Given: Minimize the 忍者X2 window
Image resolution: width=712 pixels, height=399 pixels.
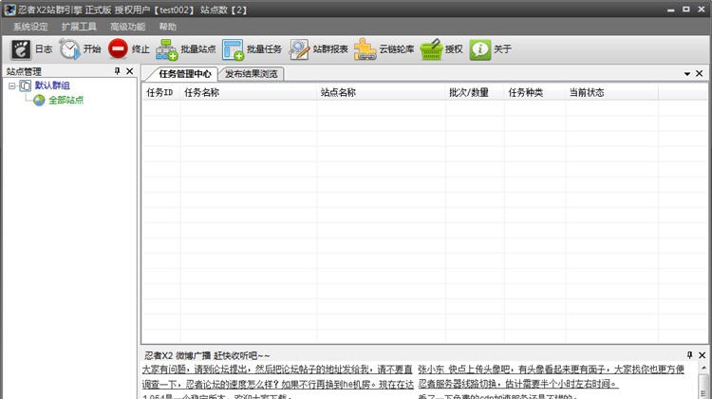Looking at the screenshot, I should (x=671, y=9).
